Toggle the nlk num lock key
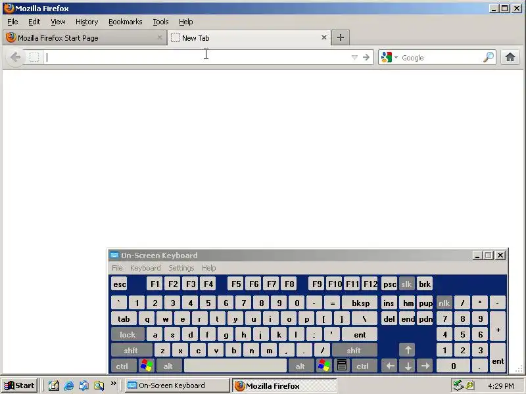526x394 pixels. [x=444, y=303]
